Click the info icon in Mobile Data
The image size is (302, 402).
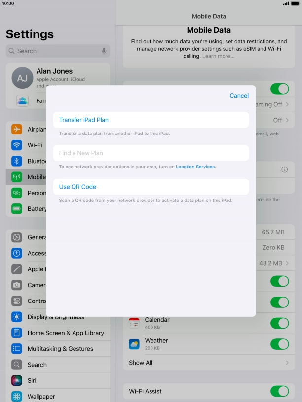pyautogui.click(x=284, y=169)
